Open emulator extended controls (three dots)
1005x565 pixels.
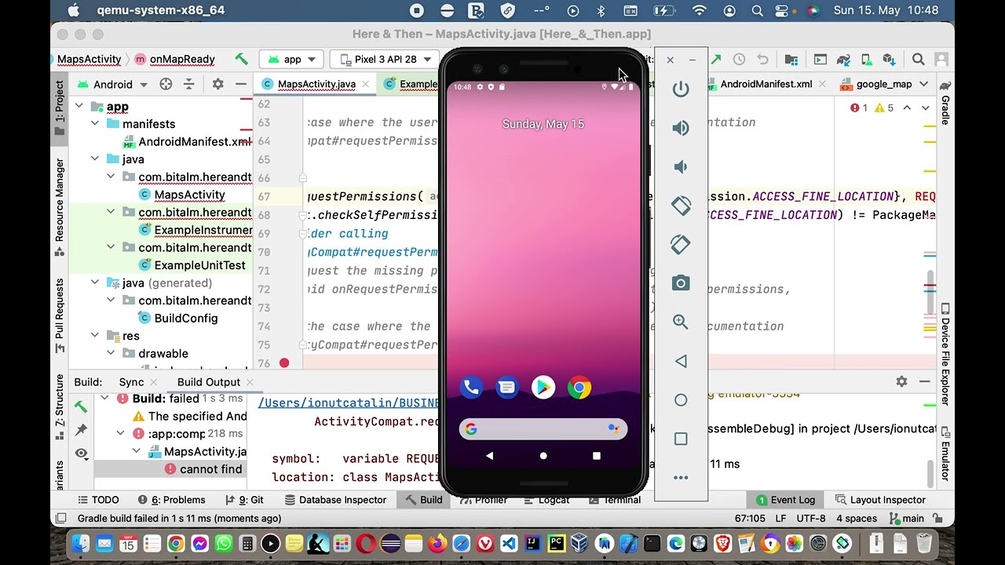click(x=681, y=477)
